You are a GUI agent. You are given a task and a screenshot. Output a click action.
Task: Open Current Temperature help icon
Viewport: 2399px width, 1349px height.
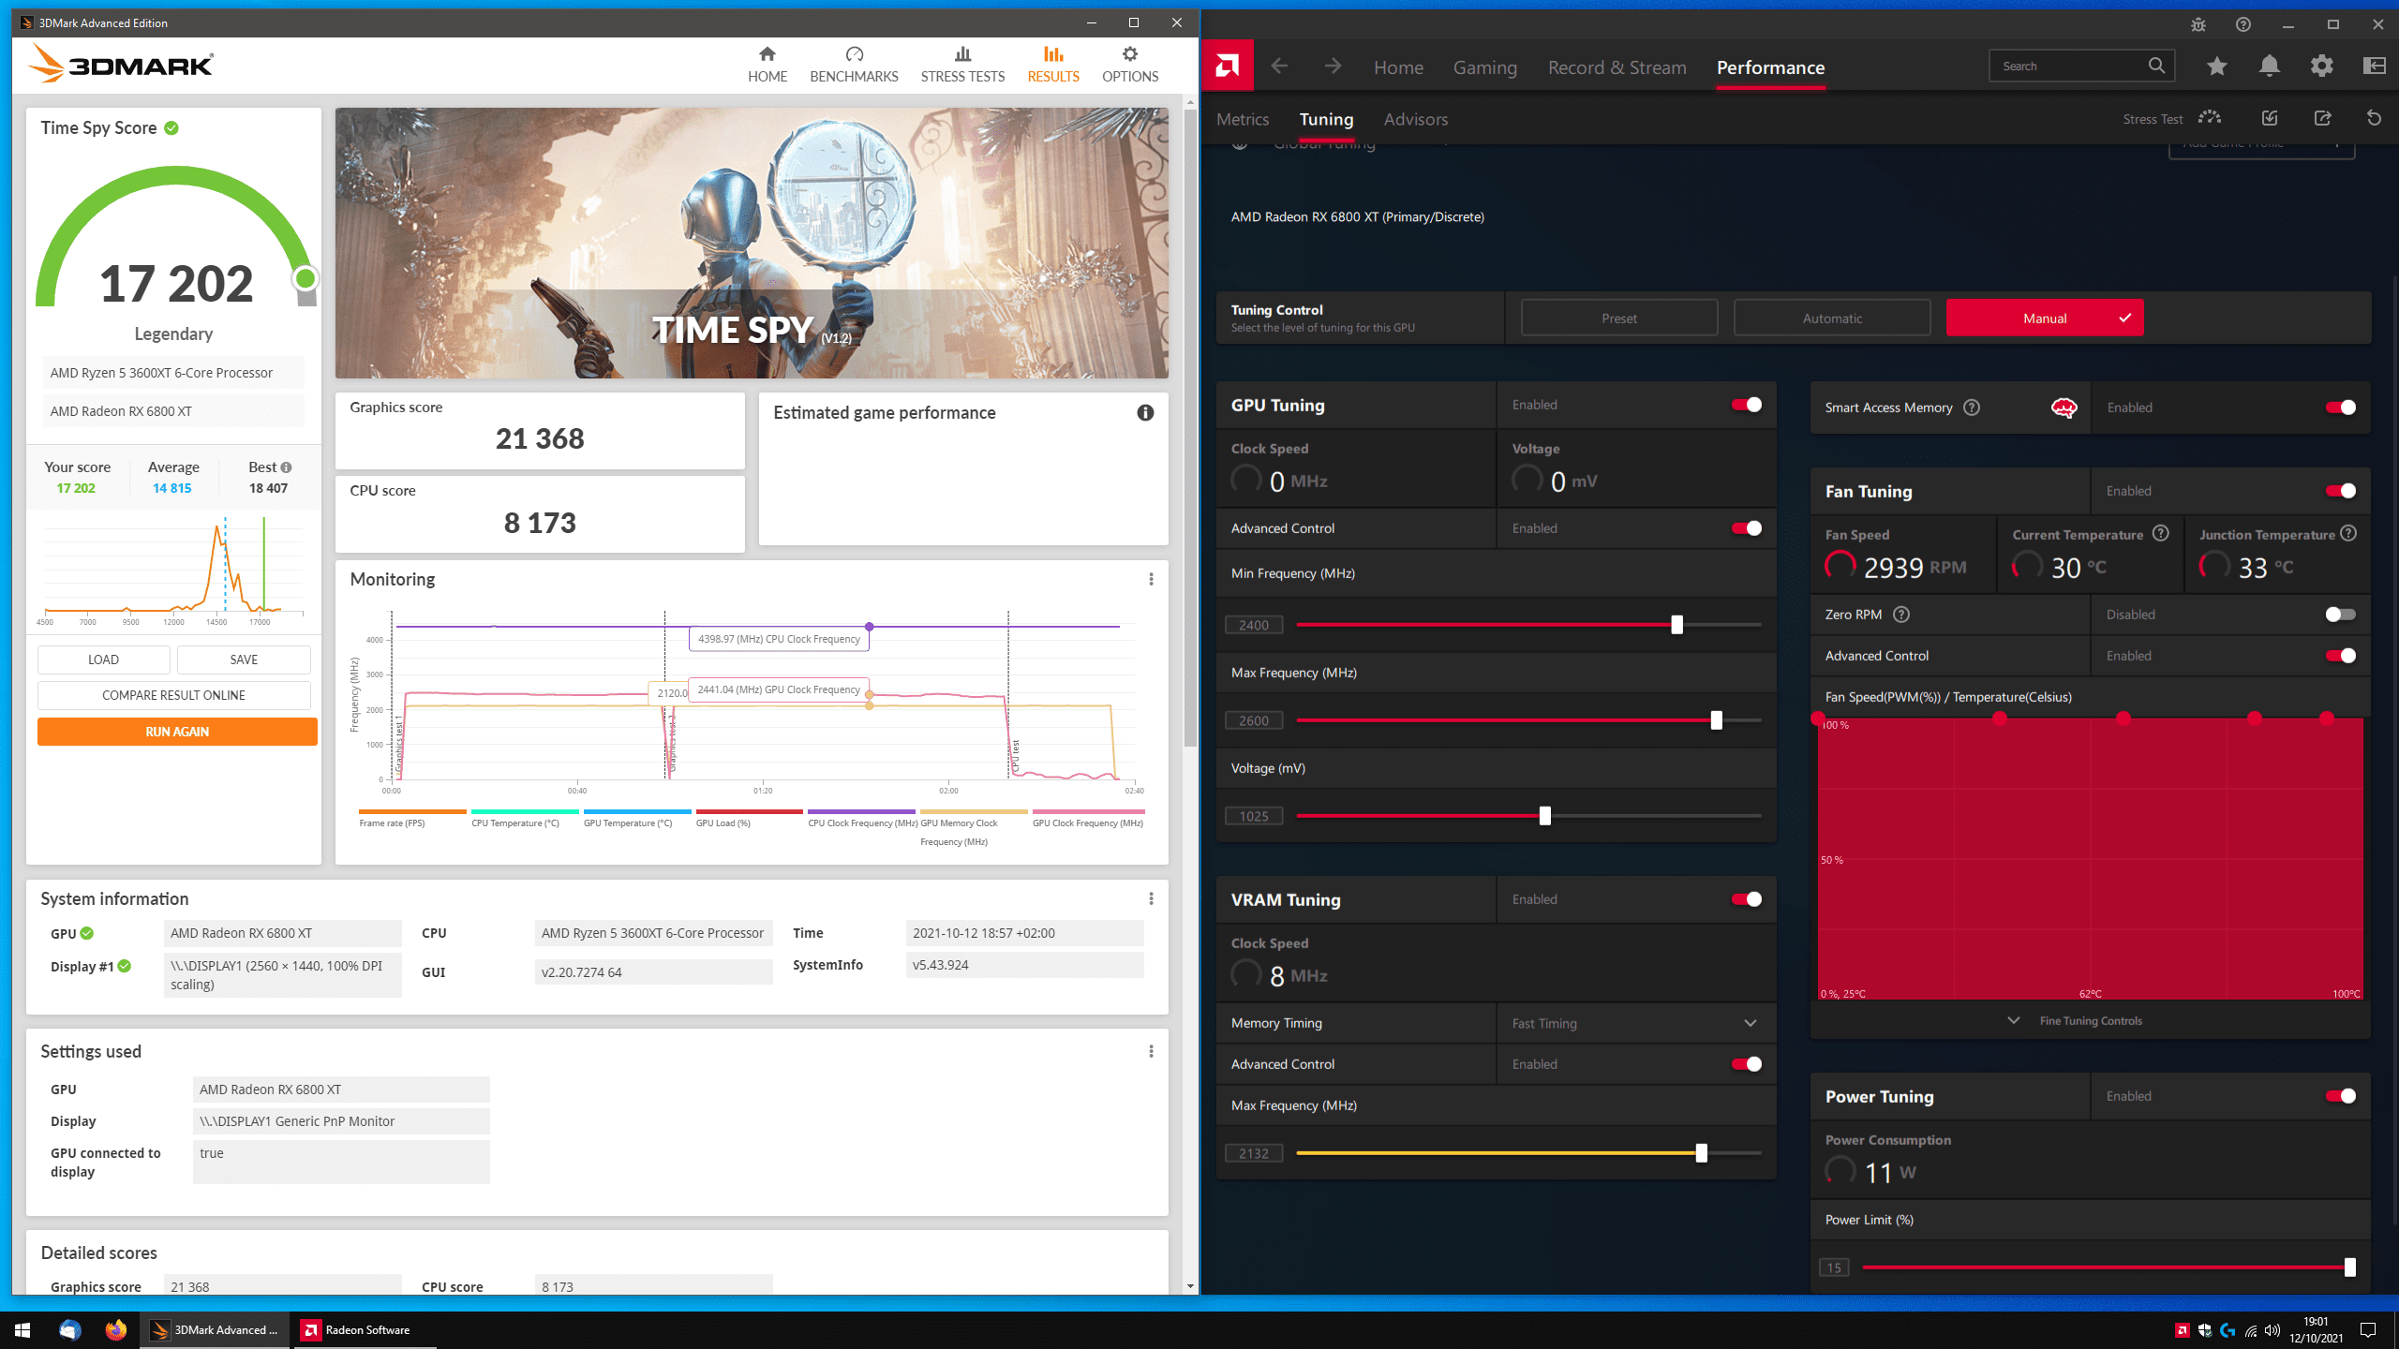click(x=2161, y=533)
